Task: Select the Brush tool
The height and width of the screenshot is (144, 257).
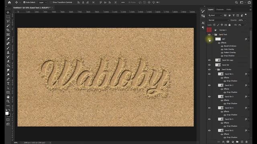Action: (x=8, y=48)
